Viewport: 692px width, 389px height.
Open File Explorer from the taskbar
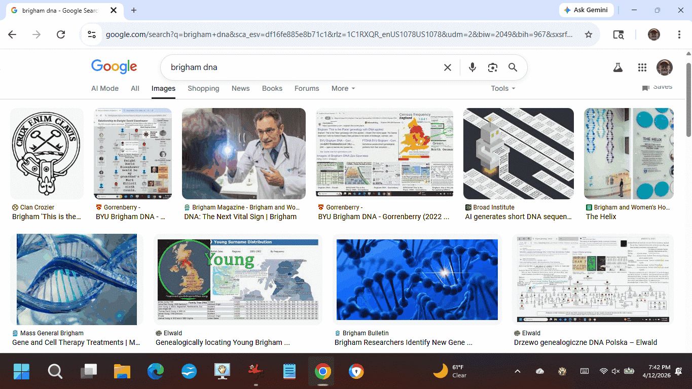[x=122, y=372]
